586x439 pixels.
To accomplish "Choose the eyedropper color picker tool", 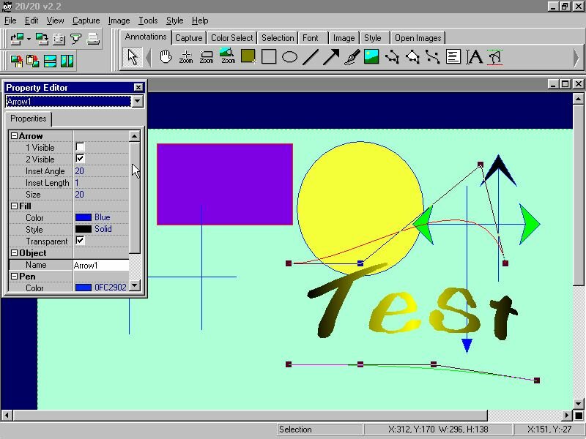I will coord(351,56).
